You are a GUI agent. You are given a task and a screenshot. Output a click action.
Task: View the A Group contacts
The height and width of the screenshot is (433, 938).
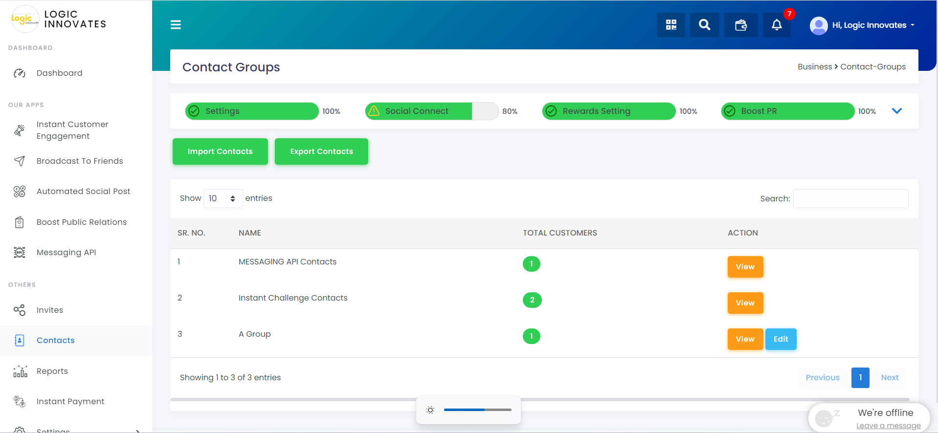(745, 339)
